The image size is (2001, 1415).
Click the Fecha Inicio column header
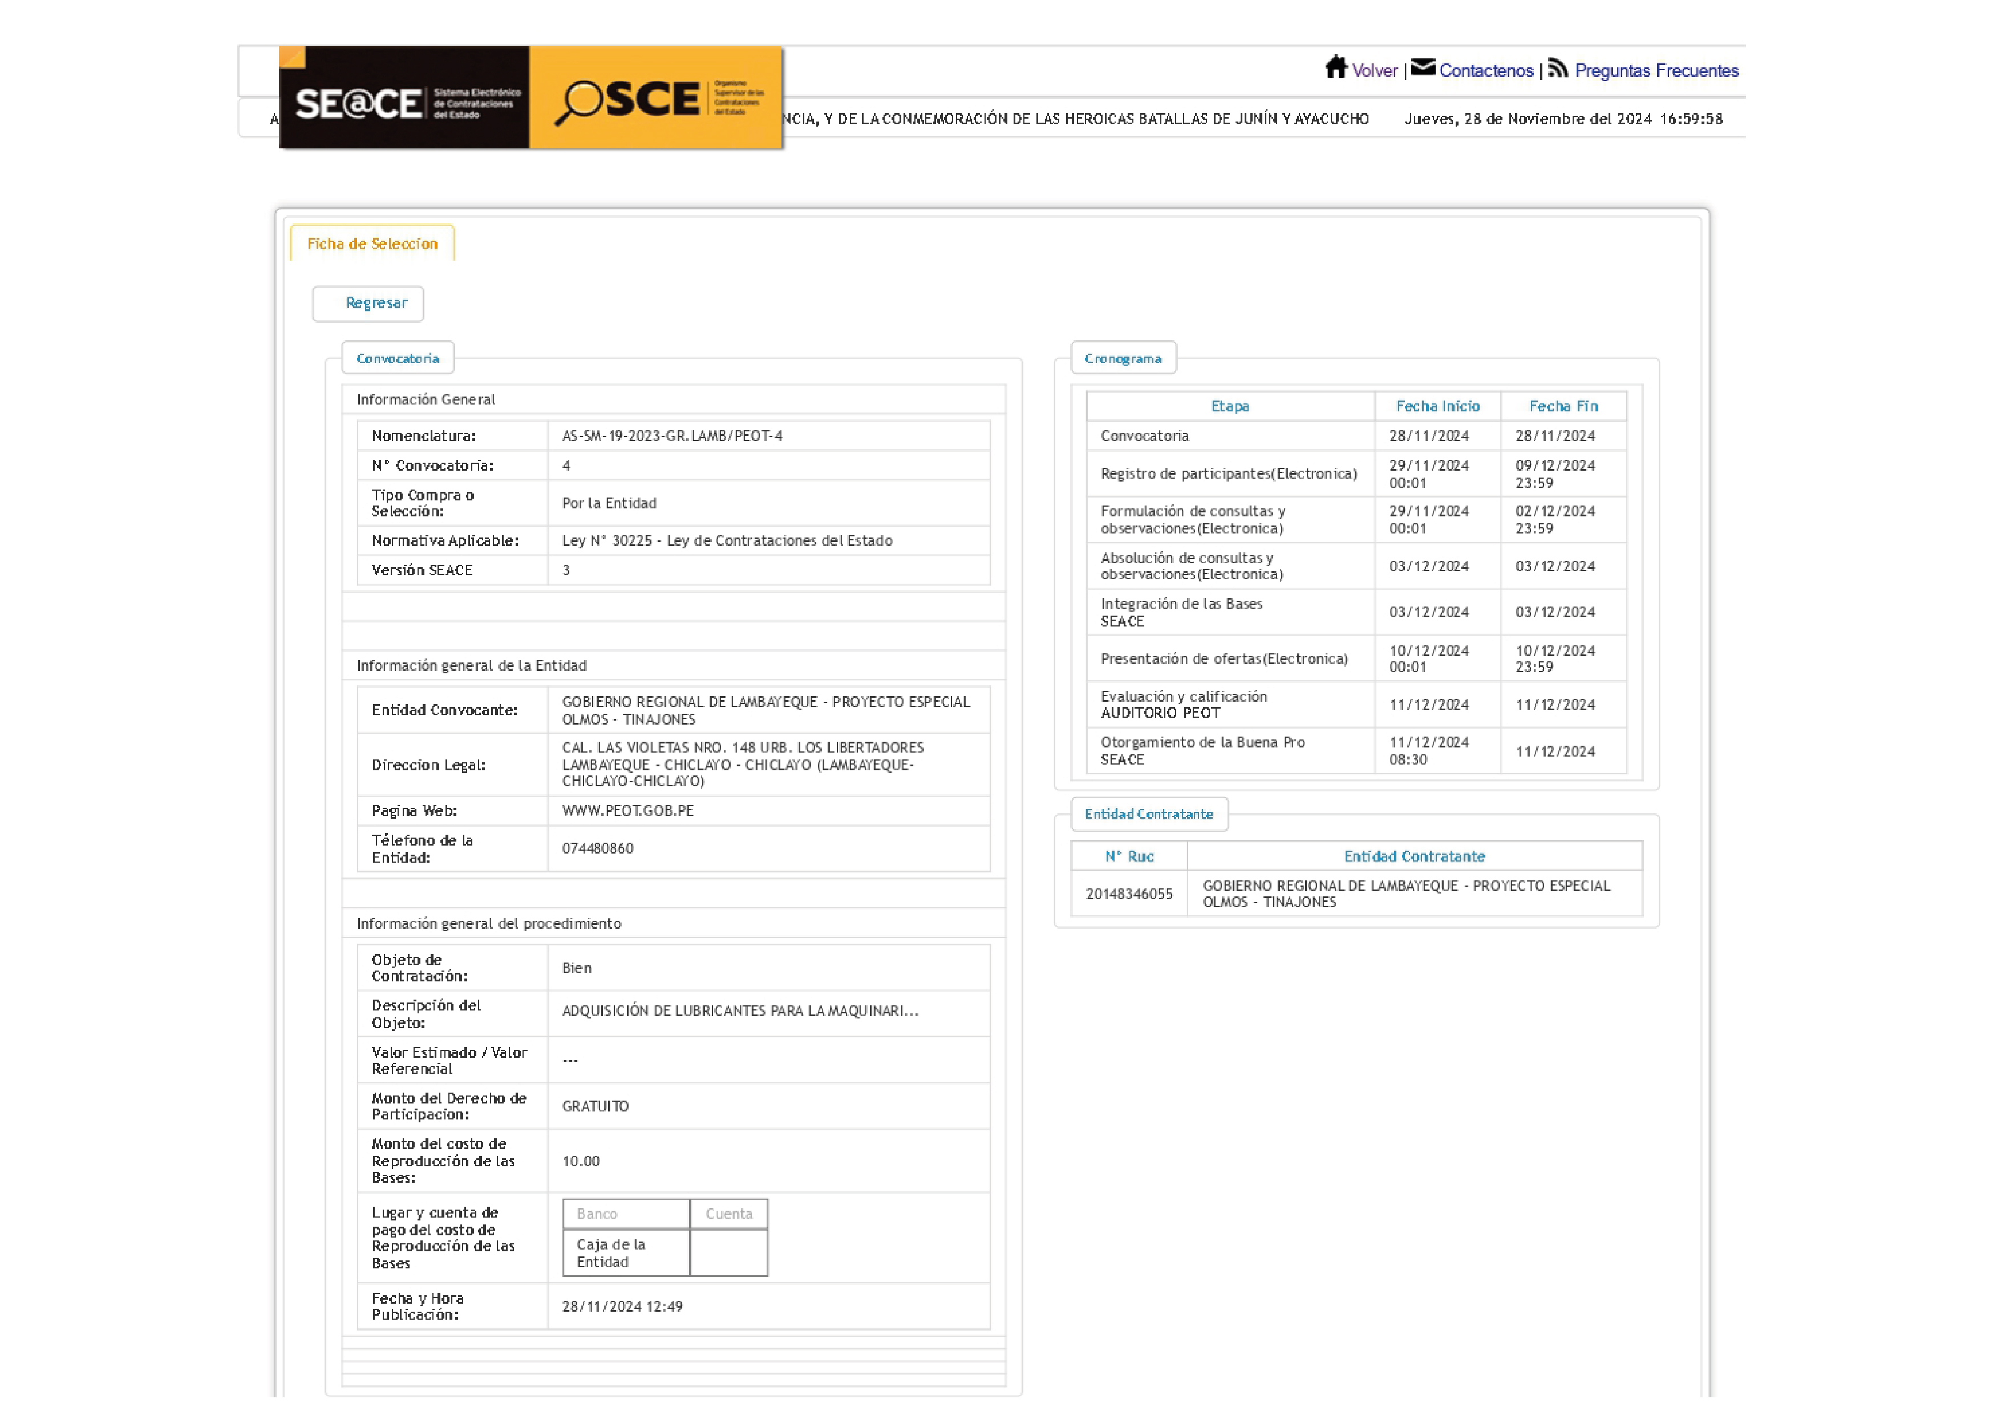click(x=1437, y=406)
